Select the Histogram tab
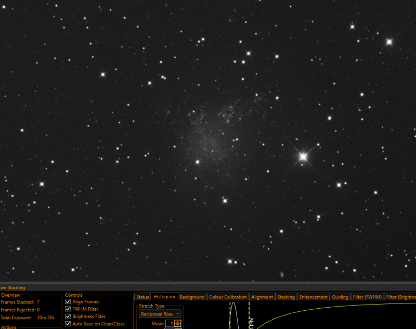 coord(164,297)
